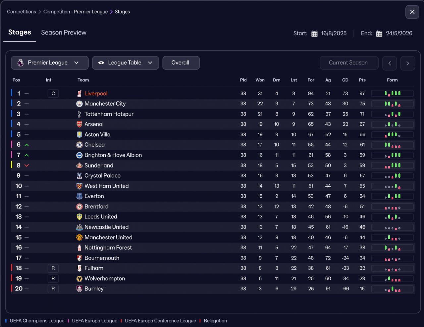424x327 pixels.
Task: Switch to the Season Preview tab
Action: (64, 32)
